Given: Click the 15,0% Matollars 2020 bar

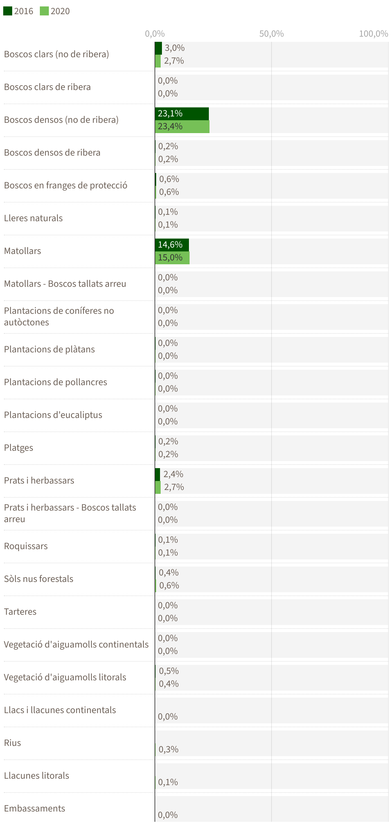Looking at the screenshot, I should [172, 258].
